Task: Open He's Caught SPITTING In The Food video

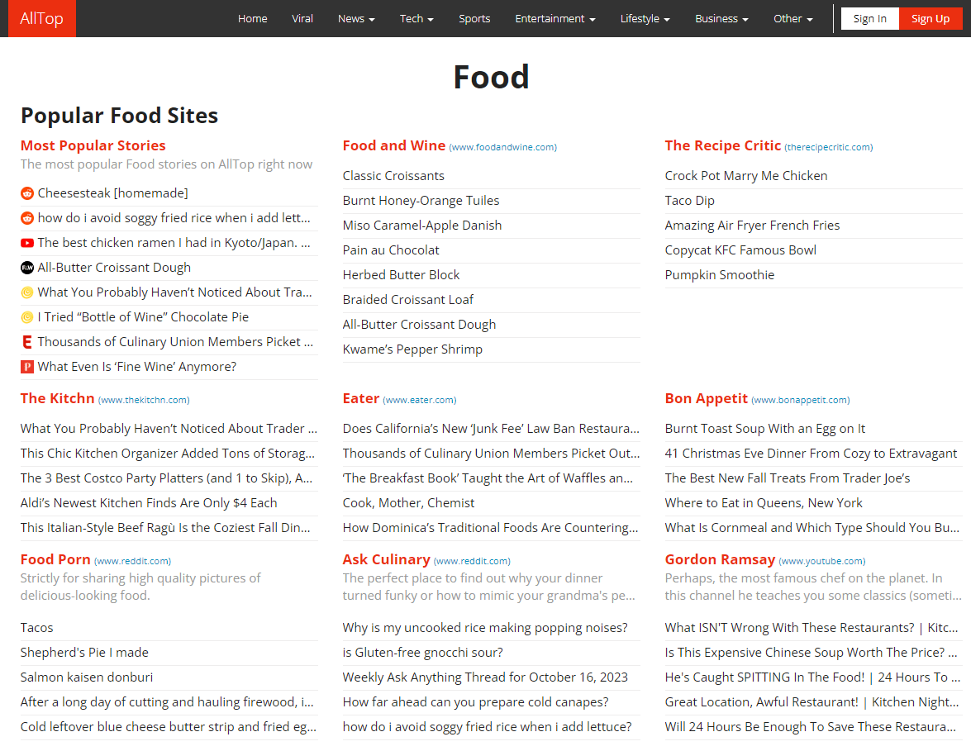Action: (812, 677)
